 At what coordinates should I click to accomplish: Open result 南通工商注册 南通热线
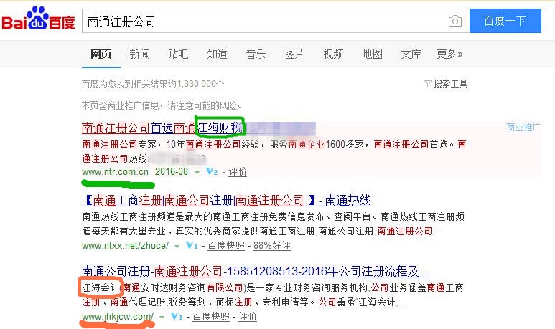(226, 201)
